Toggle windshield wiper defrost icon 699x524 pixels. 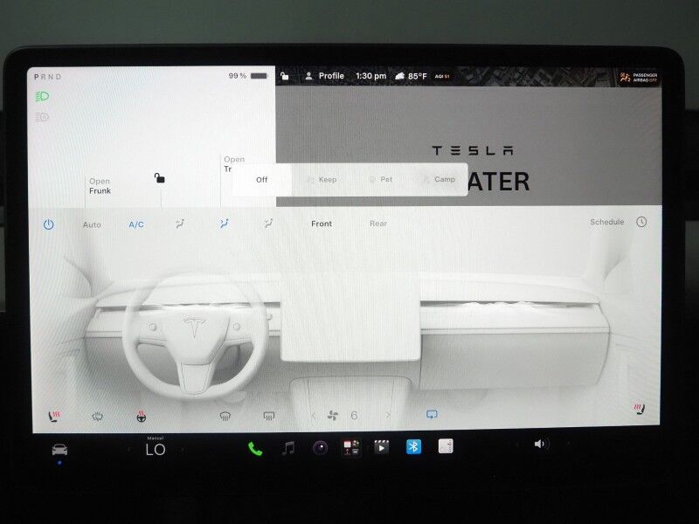(x=97, y=417)
